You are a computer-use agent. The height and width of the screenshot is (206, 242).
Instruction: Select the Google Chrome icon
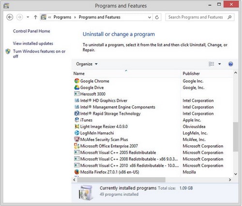coord(76,81)
